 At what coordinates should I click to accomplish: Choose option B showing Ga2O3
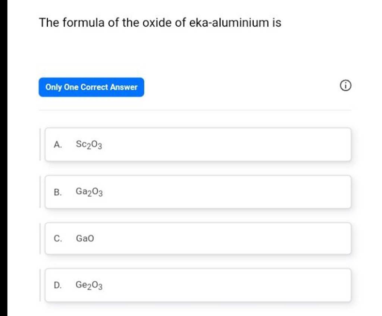198,192
